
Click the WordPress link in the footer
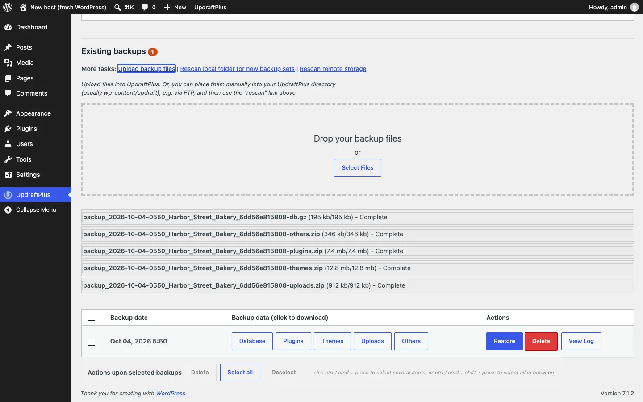pos(171,394)
